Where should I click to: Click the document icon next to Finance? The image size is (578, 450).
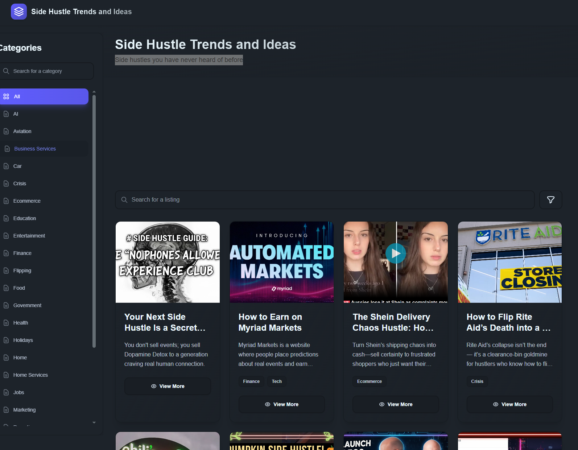click(6, 253)
